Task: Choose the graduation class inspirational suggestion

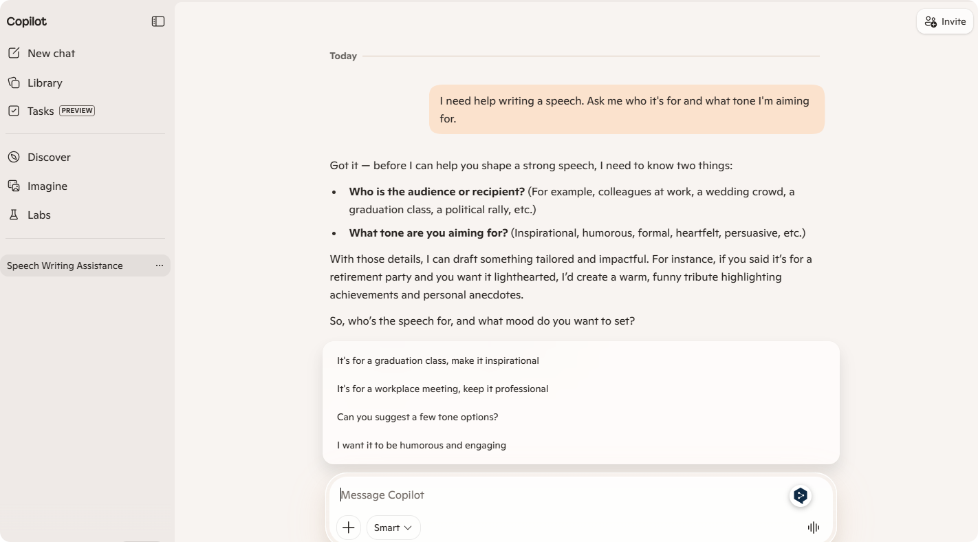Action: coord(437,360)
